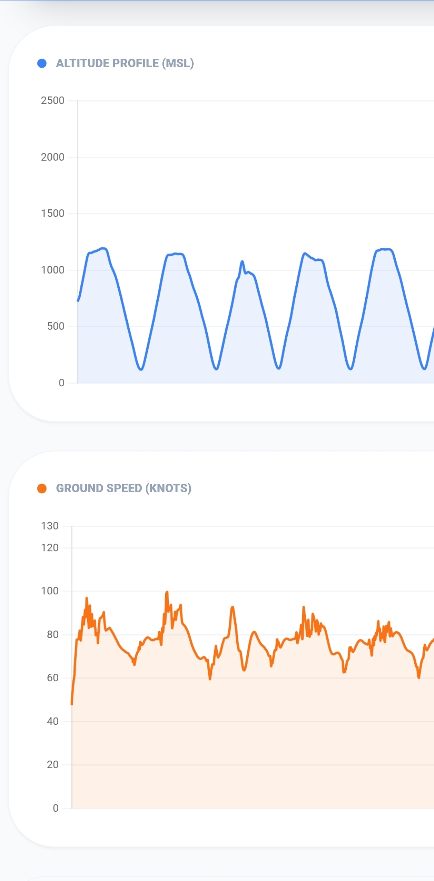Click the sharp spike on third altitude peak
The height and width of the screenshot is (881, 434).
pos(242,261)
